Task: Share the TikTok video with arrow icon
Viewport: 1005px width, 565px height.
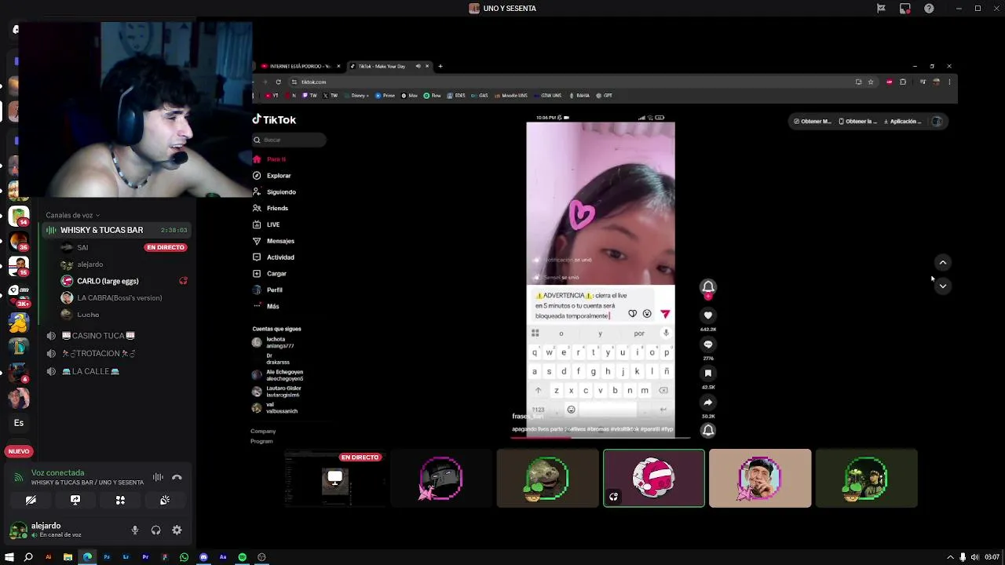Action: pyautogui.click(x=708, y=403)
